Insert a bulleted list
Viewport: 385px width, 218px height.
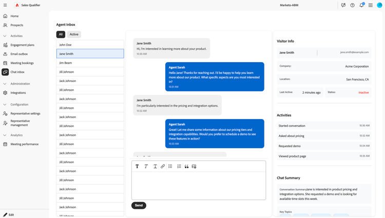[170, 167]
